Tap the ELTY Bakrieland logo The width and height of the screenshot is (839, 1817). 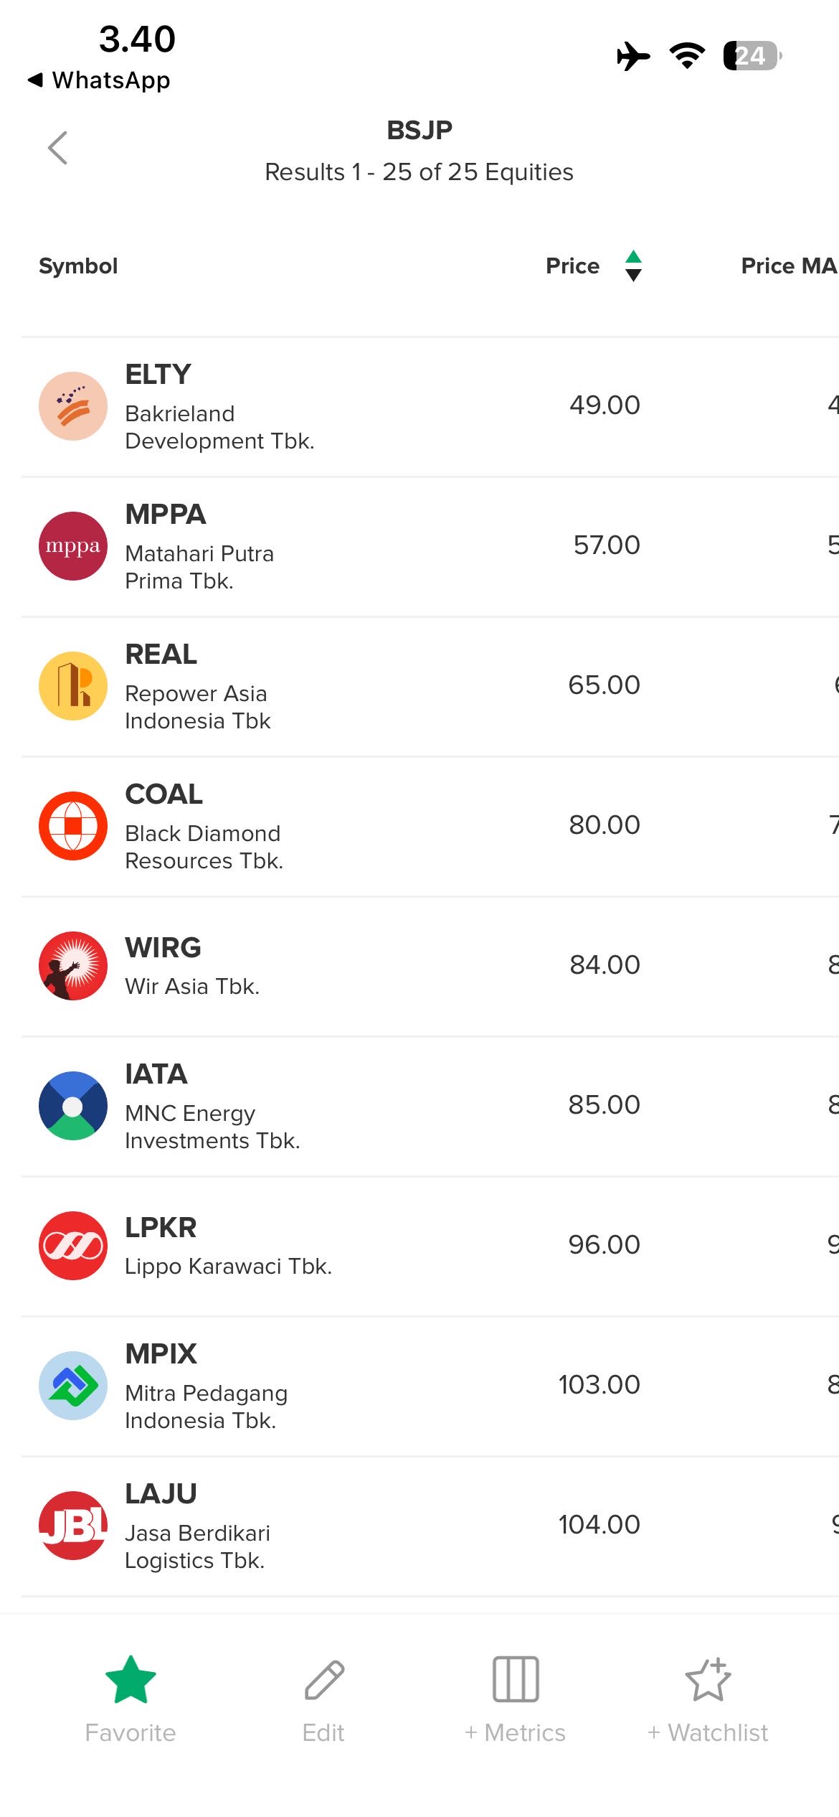[x=73, y=406]
